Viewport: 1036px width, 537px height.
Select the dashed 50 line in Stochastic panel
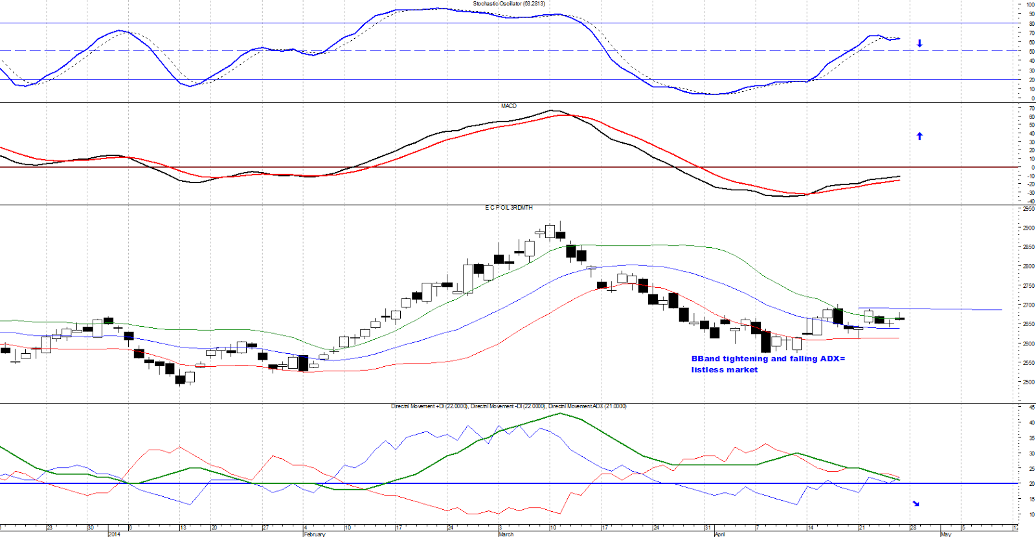pyautogui.click(x=509, y=50)
